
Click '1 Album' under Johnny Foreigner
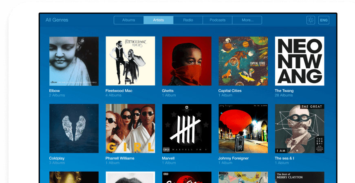pos(225,163)
